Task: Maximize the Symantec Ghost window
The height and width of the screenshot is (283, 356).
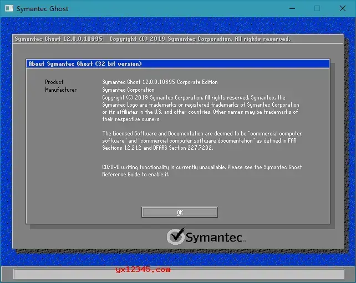Action: [x=317, y=9]
